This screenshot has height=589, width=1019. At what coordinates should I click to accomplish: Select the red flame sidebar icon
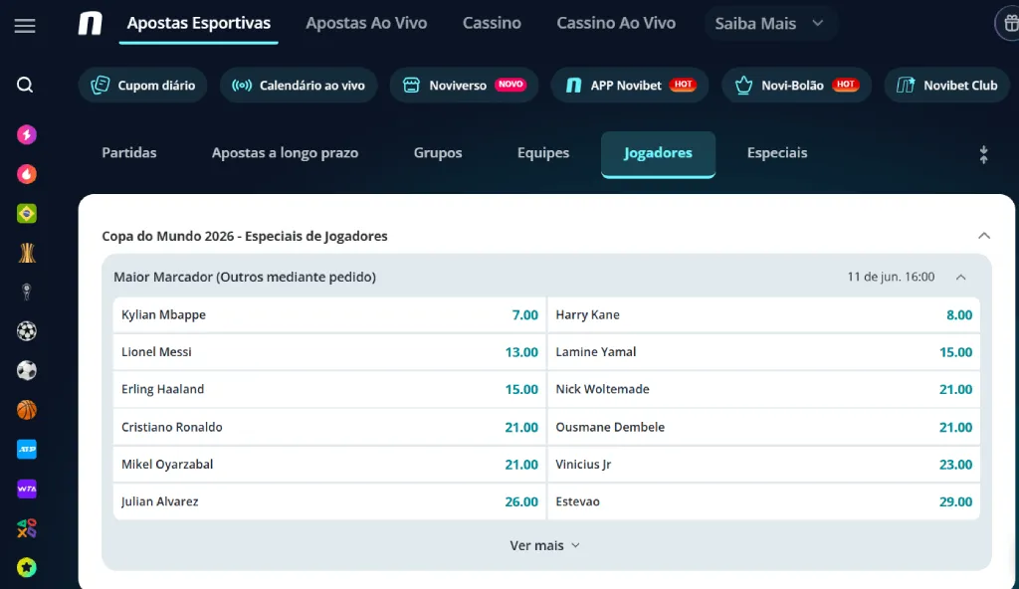click(x=27, y=174)
